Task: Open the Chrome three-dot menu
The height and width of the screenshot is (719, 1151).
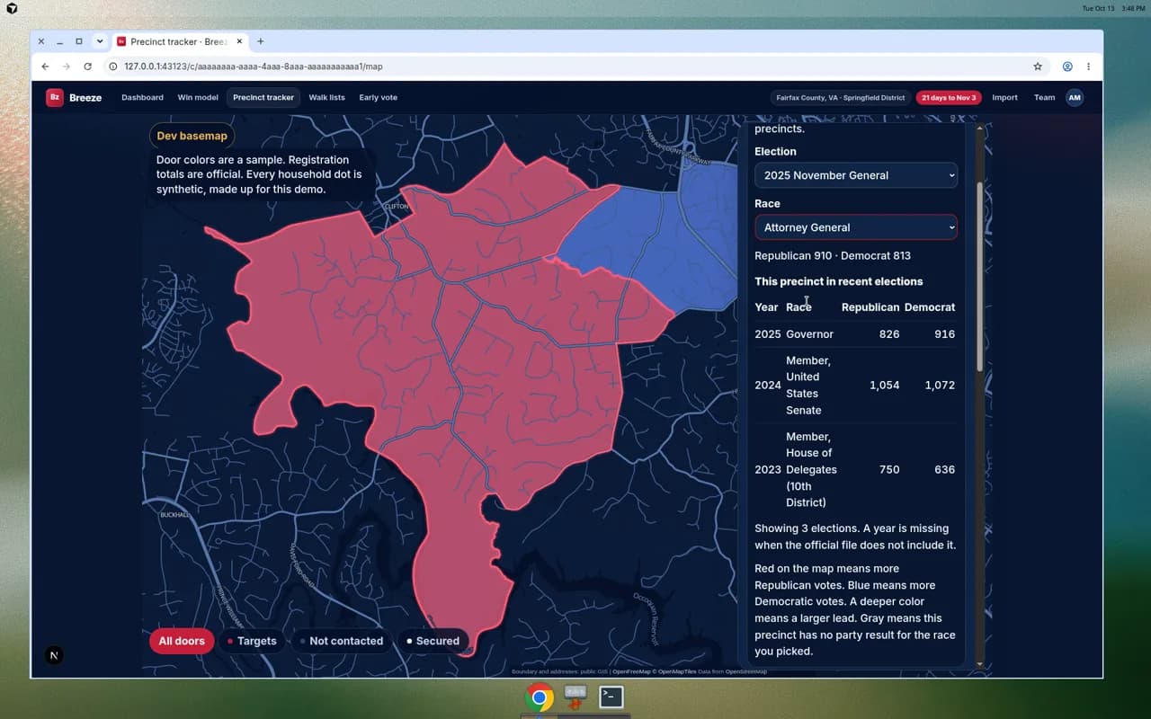Action: pos(1088,67)
